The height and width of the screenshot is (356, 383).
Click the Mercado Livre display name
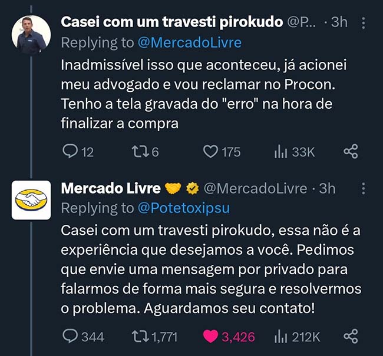click(111, 188)
